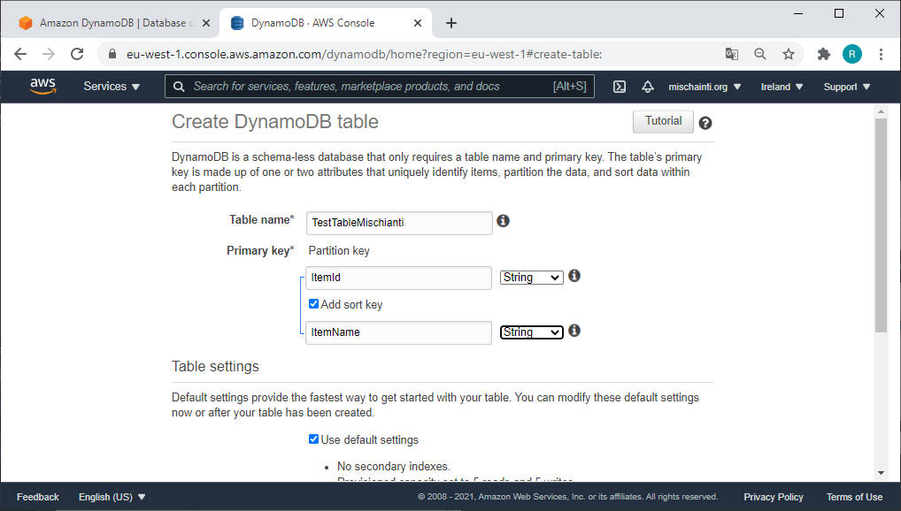
Task: Click the ItemName sort key field
Action: (x=399, y=332)
